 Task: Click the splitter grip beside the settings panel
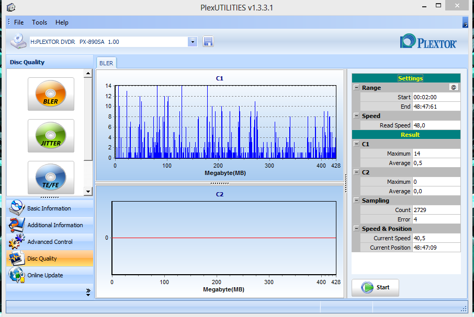click(x=345, y=183)
